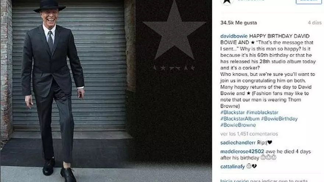
Task: Click the large Blackstar album star artwork
Action: coord(174,31)
